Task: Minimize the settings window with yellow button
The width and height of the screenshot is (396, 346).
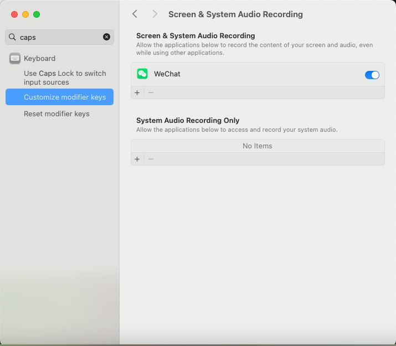Action: [25, 14]
